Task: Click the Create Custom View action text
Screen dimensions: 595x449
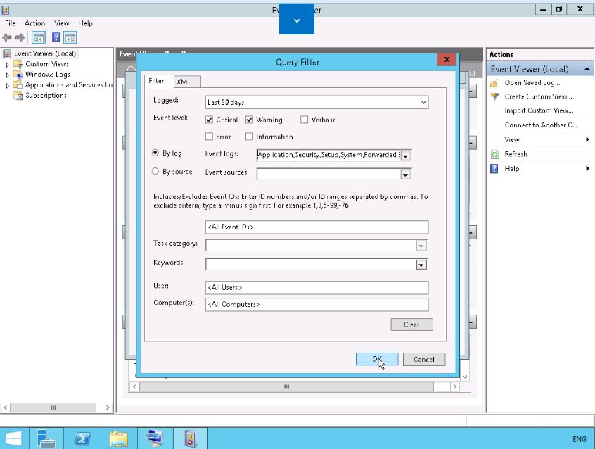Action: pyautogui.click(x=538, y=97)
